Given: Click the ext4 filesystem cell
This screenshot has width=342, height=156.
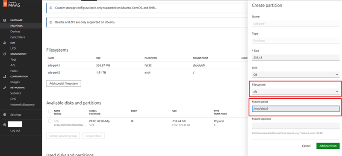Looking at the screenshot, I should pos(147,72).
